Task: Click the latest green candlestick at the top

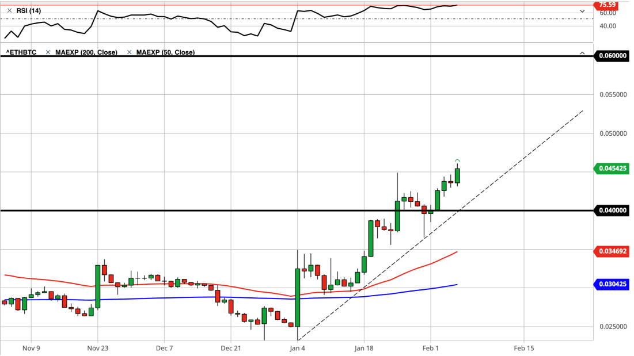Action: point(457,175)
